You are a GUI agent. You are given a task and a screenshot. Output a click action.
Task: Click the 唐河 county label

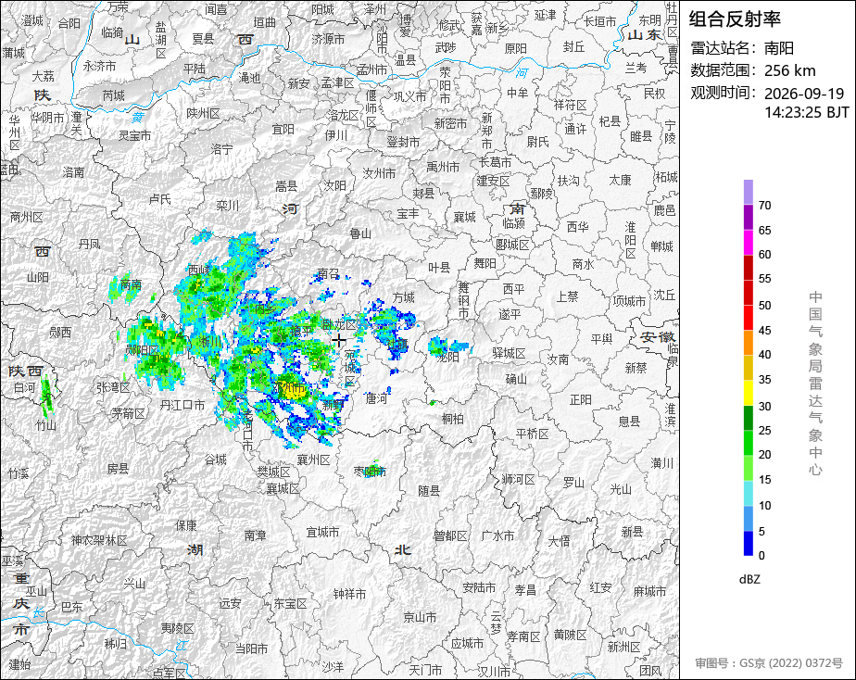click(376, 399)
